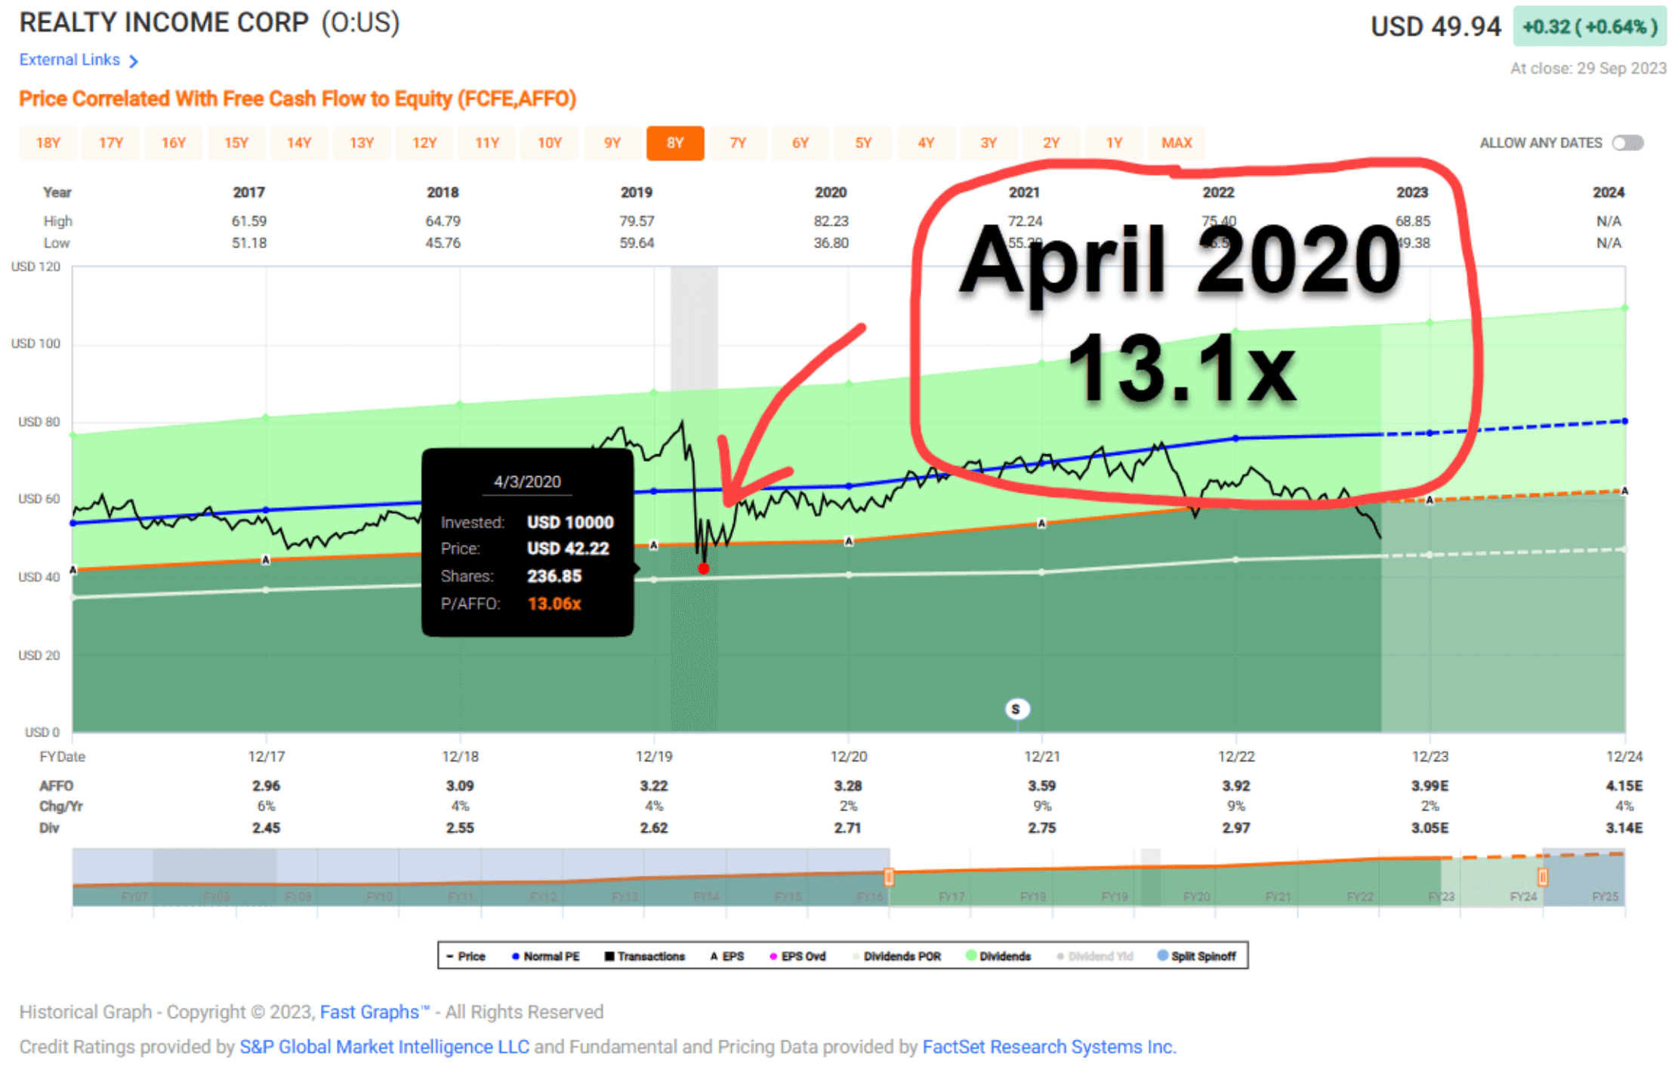Switch to the 5Y range
Viewport: 1678px width, 1067px height.
click(863, 143)
